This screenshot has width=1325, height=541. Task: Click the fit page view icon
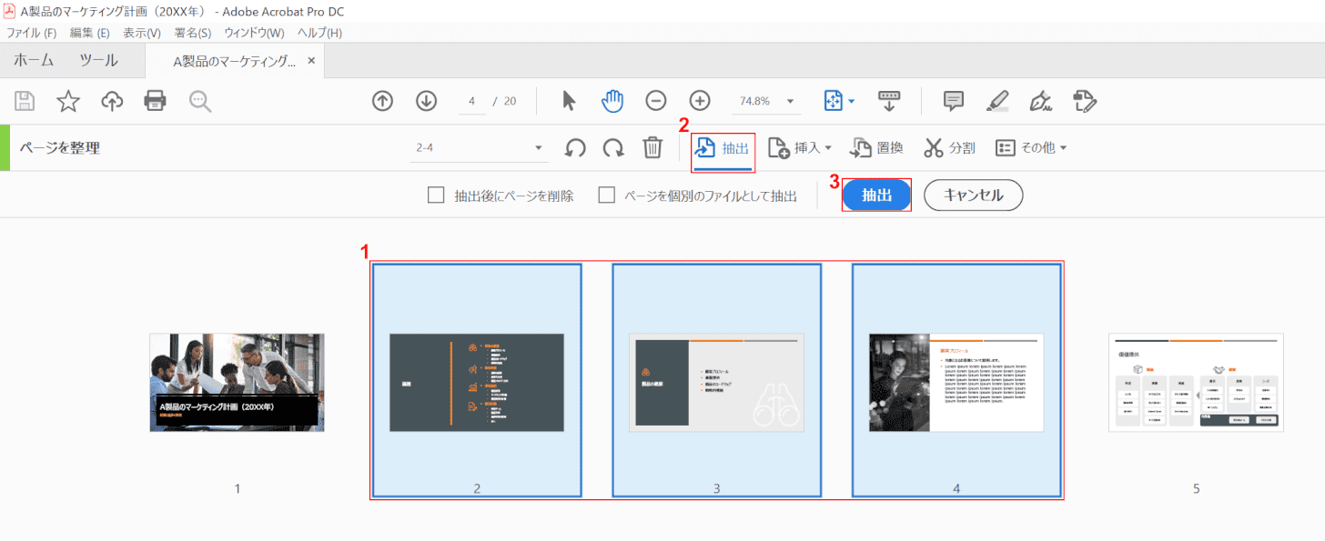pos(834,101)
